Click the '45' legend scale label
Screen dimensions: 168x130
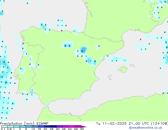[76, 129]
